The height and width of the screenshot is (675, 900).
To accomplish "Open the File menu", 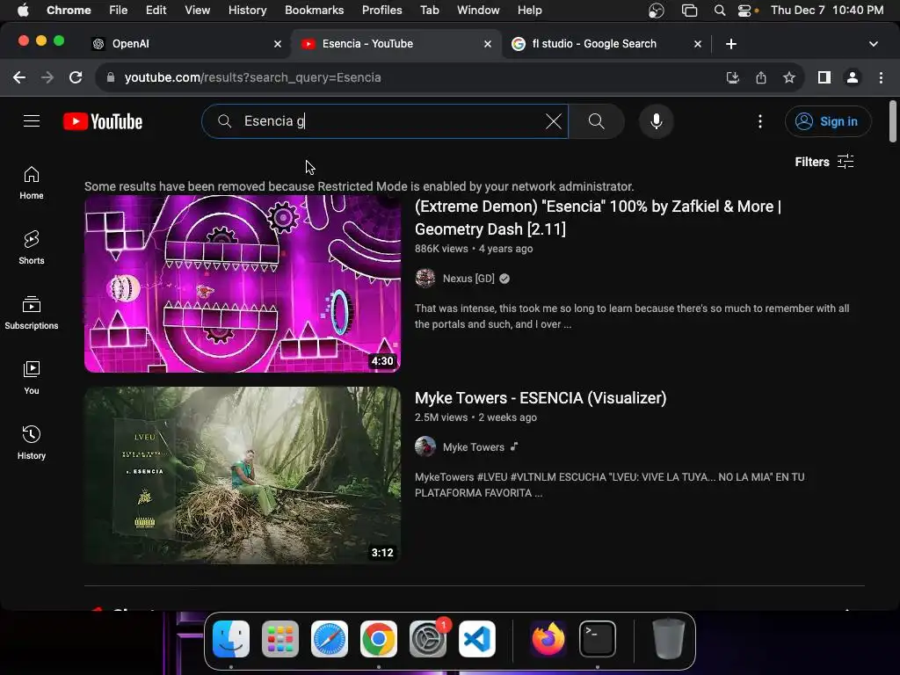I will coord(119,10).
